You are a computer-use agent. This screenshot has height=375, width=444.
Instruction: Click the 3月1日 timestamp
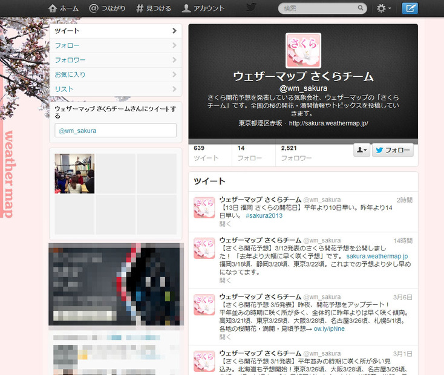click(x=403, y=354)
